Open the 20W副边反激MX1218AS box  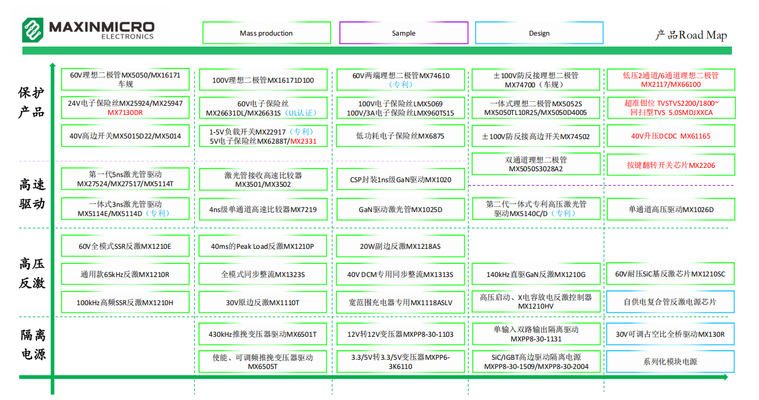tap(401, 246)
